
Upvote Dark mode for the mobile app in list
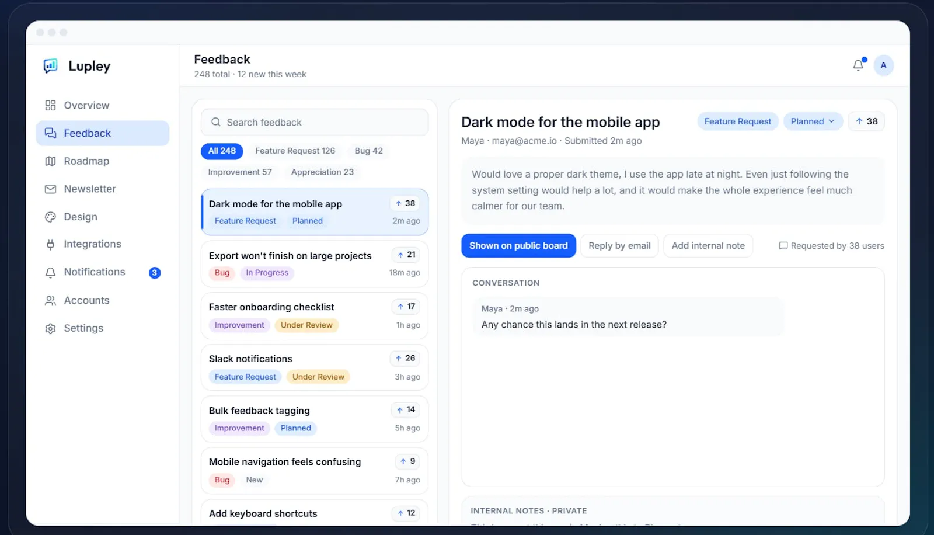[405, 203]
